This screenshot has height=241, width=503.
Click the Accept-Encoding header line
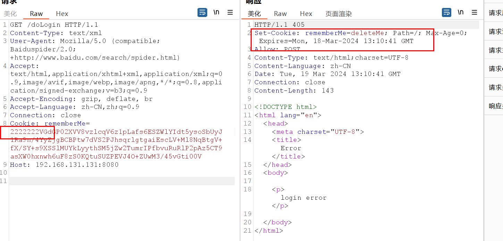point(81,99)
